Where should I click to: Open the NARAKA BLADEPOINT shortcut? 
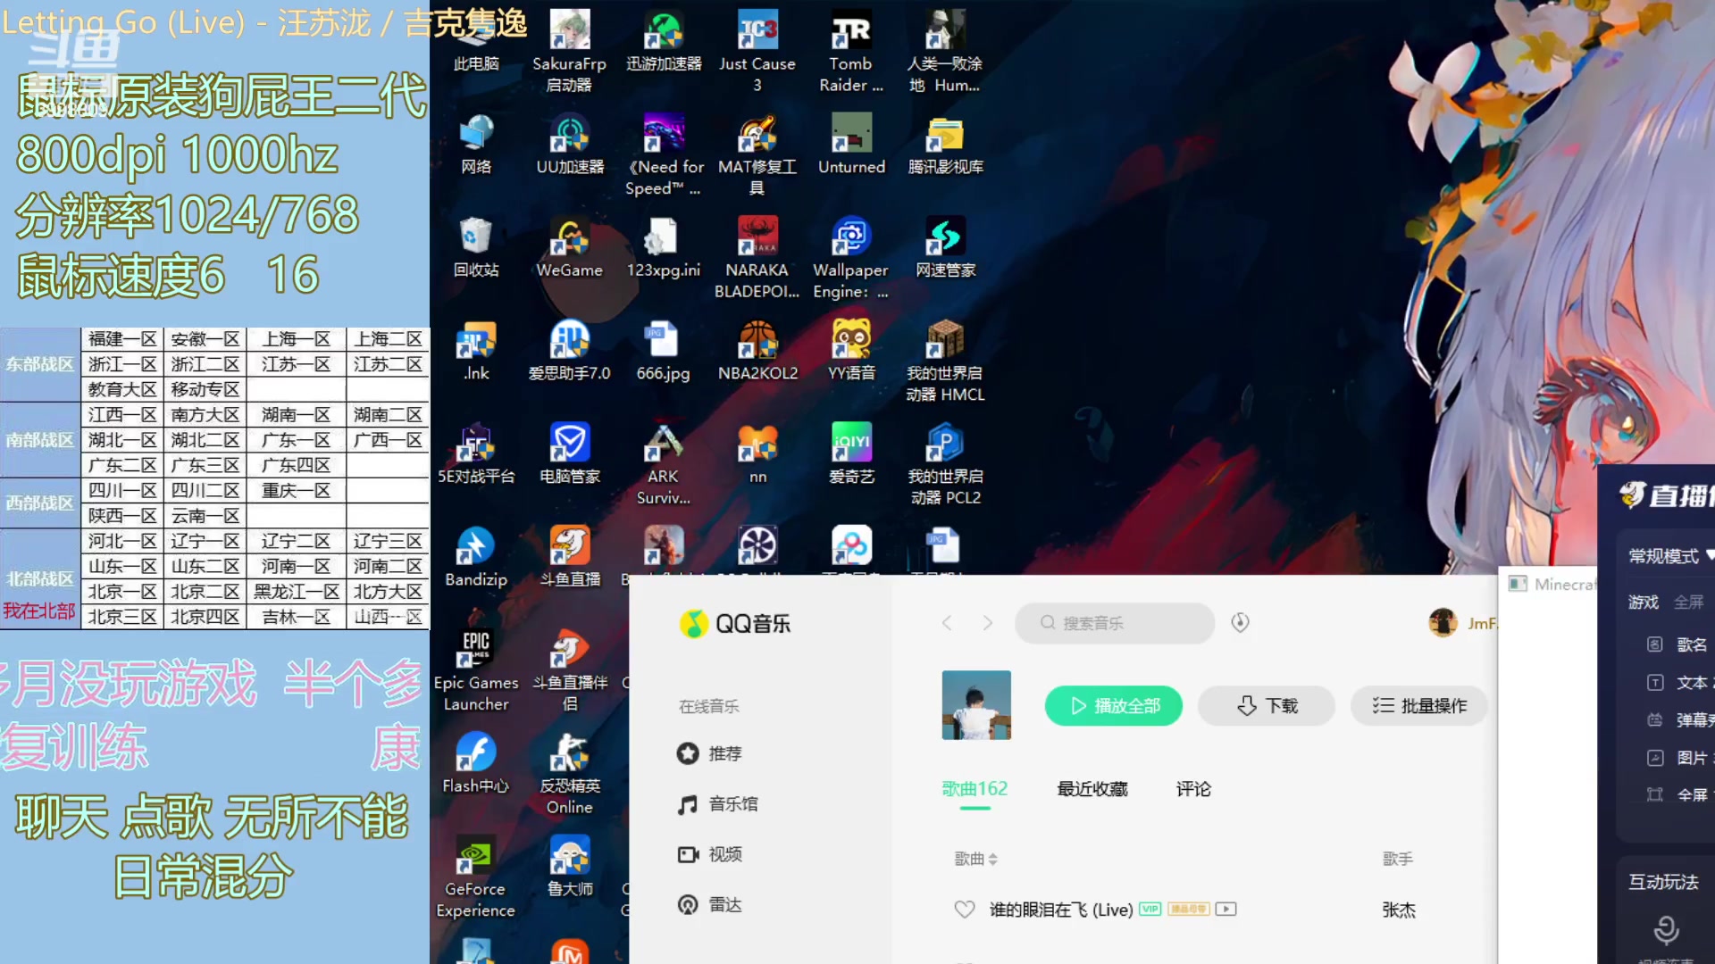pyautogui.click(x=757, y=257)
